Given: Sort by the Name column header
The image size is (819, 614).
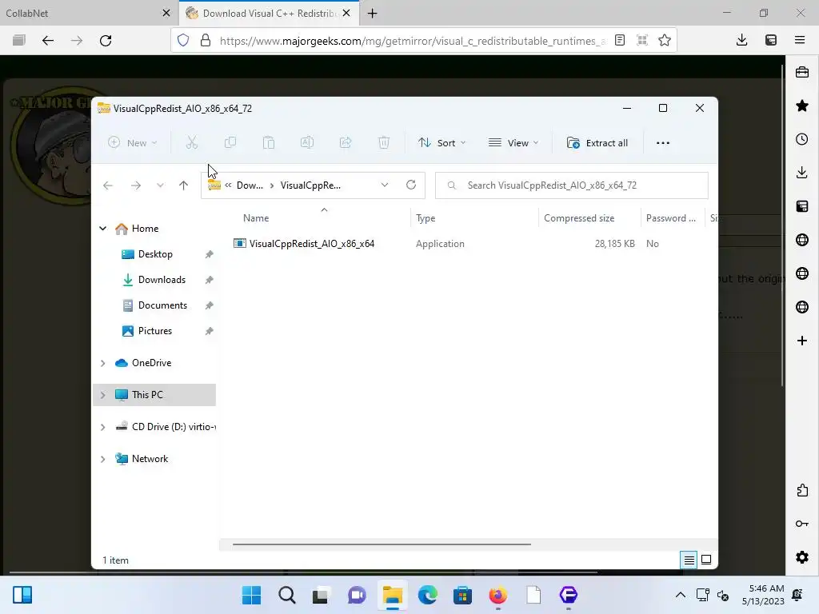Looking at the screenshot, I should click(x=256, y=218).
